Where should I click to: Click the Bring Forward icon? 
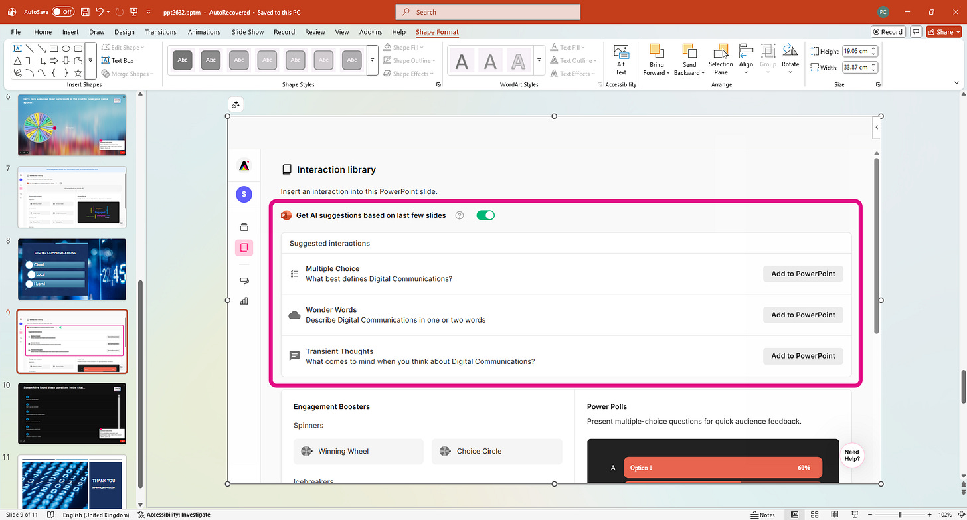coord(656,52)
